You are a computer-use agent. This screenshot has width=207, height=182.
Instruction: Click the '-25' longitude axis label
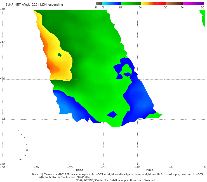pos(36,167)
